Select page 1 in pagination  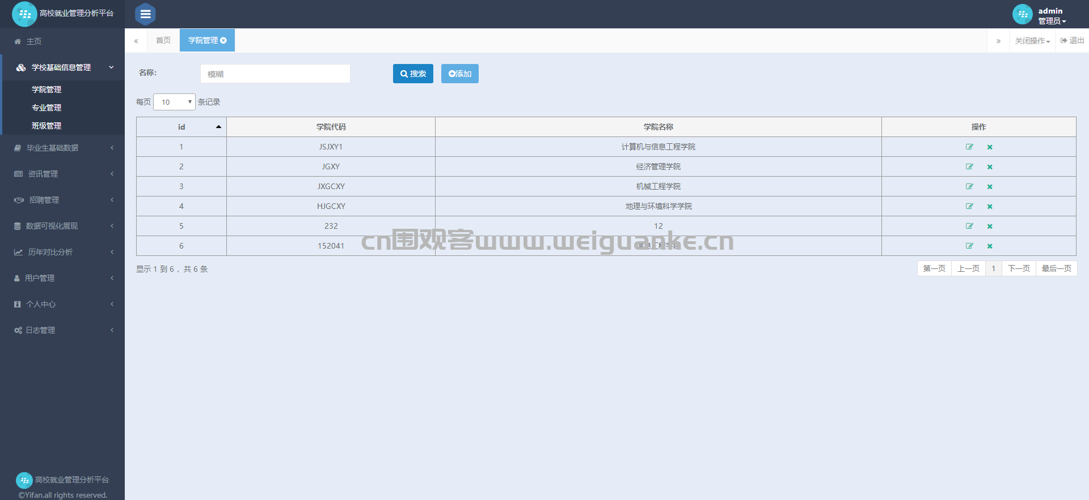coord(993,268)
